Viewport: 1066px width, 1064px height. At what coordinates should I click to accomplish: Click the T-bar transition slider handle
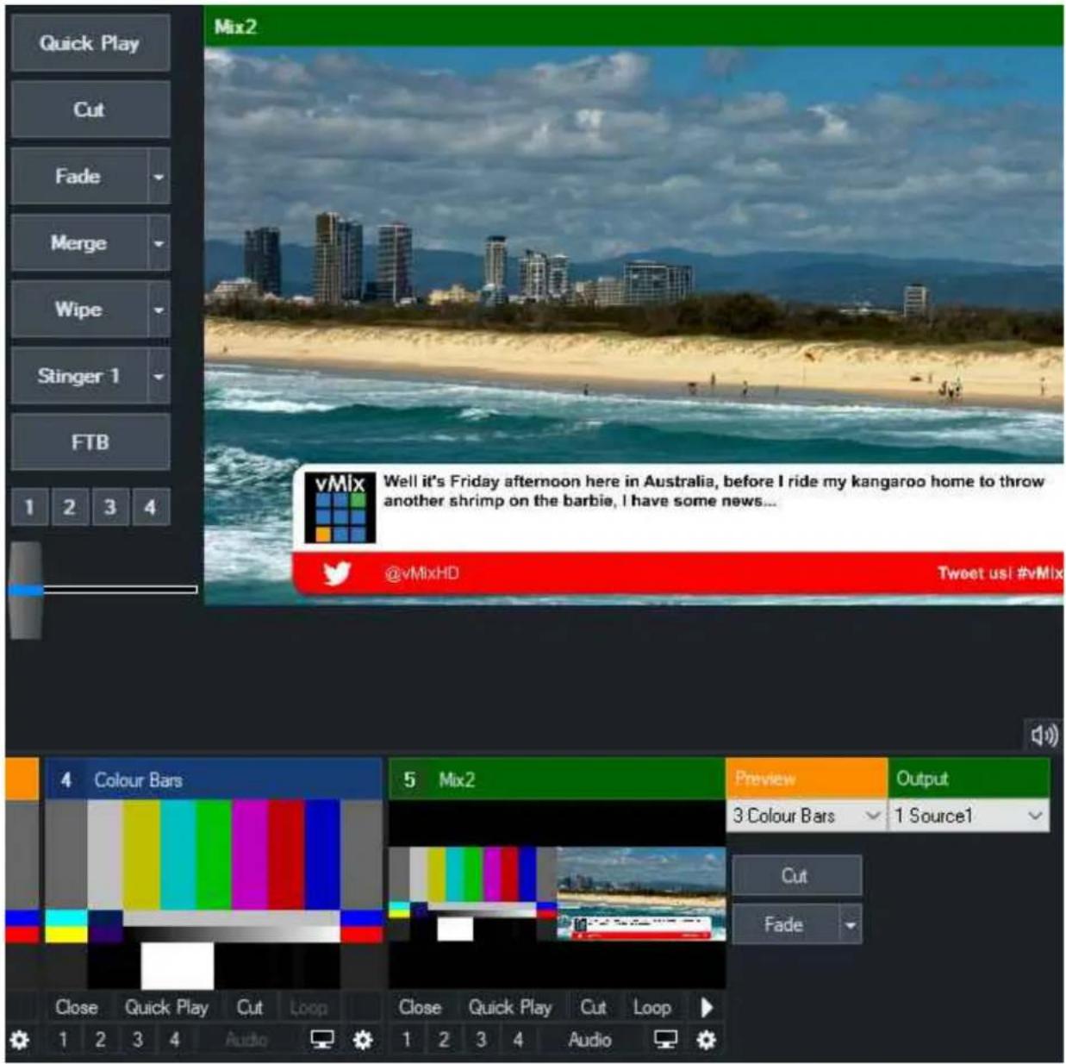[x=26, y=591]
